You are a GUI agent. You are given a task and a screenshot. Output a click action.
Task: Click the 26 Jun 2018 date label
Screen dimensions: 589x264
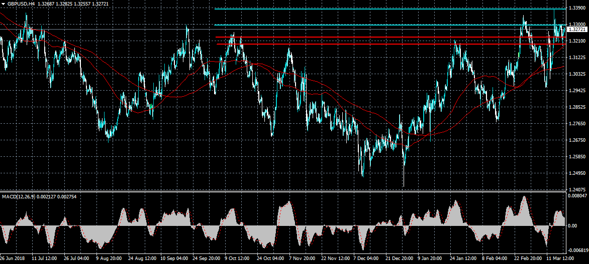coord(13,259)
